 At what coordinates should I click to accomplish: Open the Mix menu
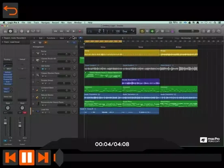pyautogui.click(x=63, y=23)
